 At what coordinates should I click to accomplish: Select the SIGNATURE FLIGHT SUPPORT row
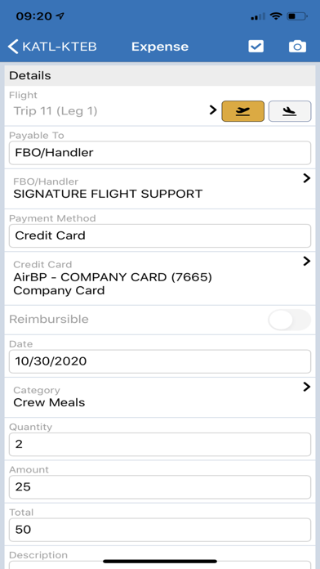point(160,189)
